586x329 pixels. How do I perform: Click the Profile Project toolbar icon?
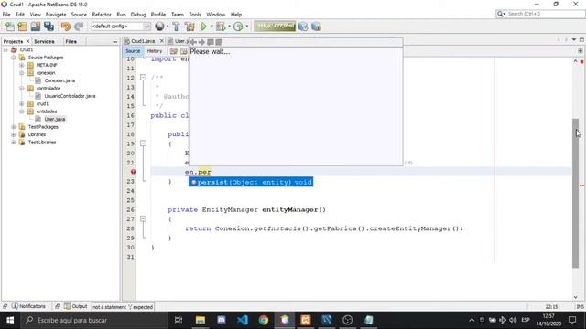[238, 27]
